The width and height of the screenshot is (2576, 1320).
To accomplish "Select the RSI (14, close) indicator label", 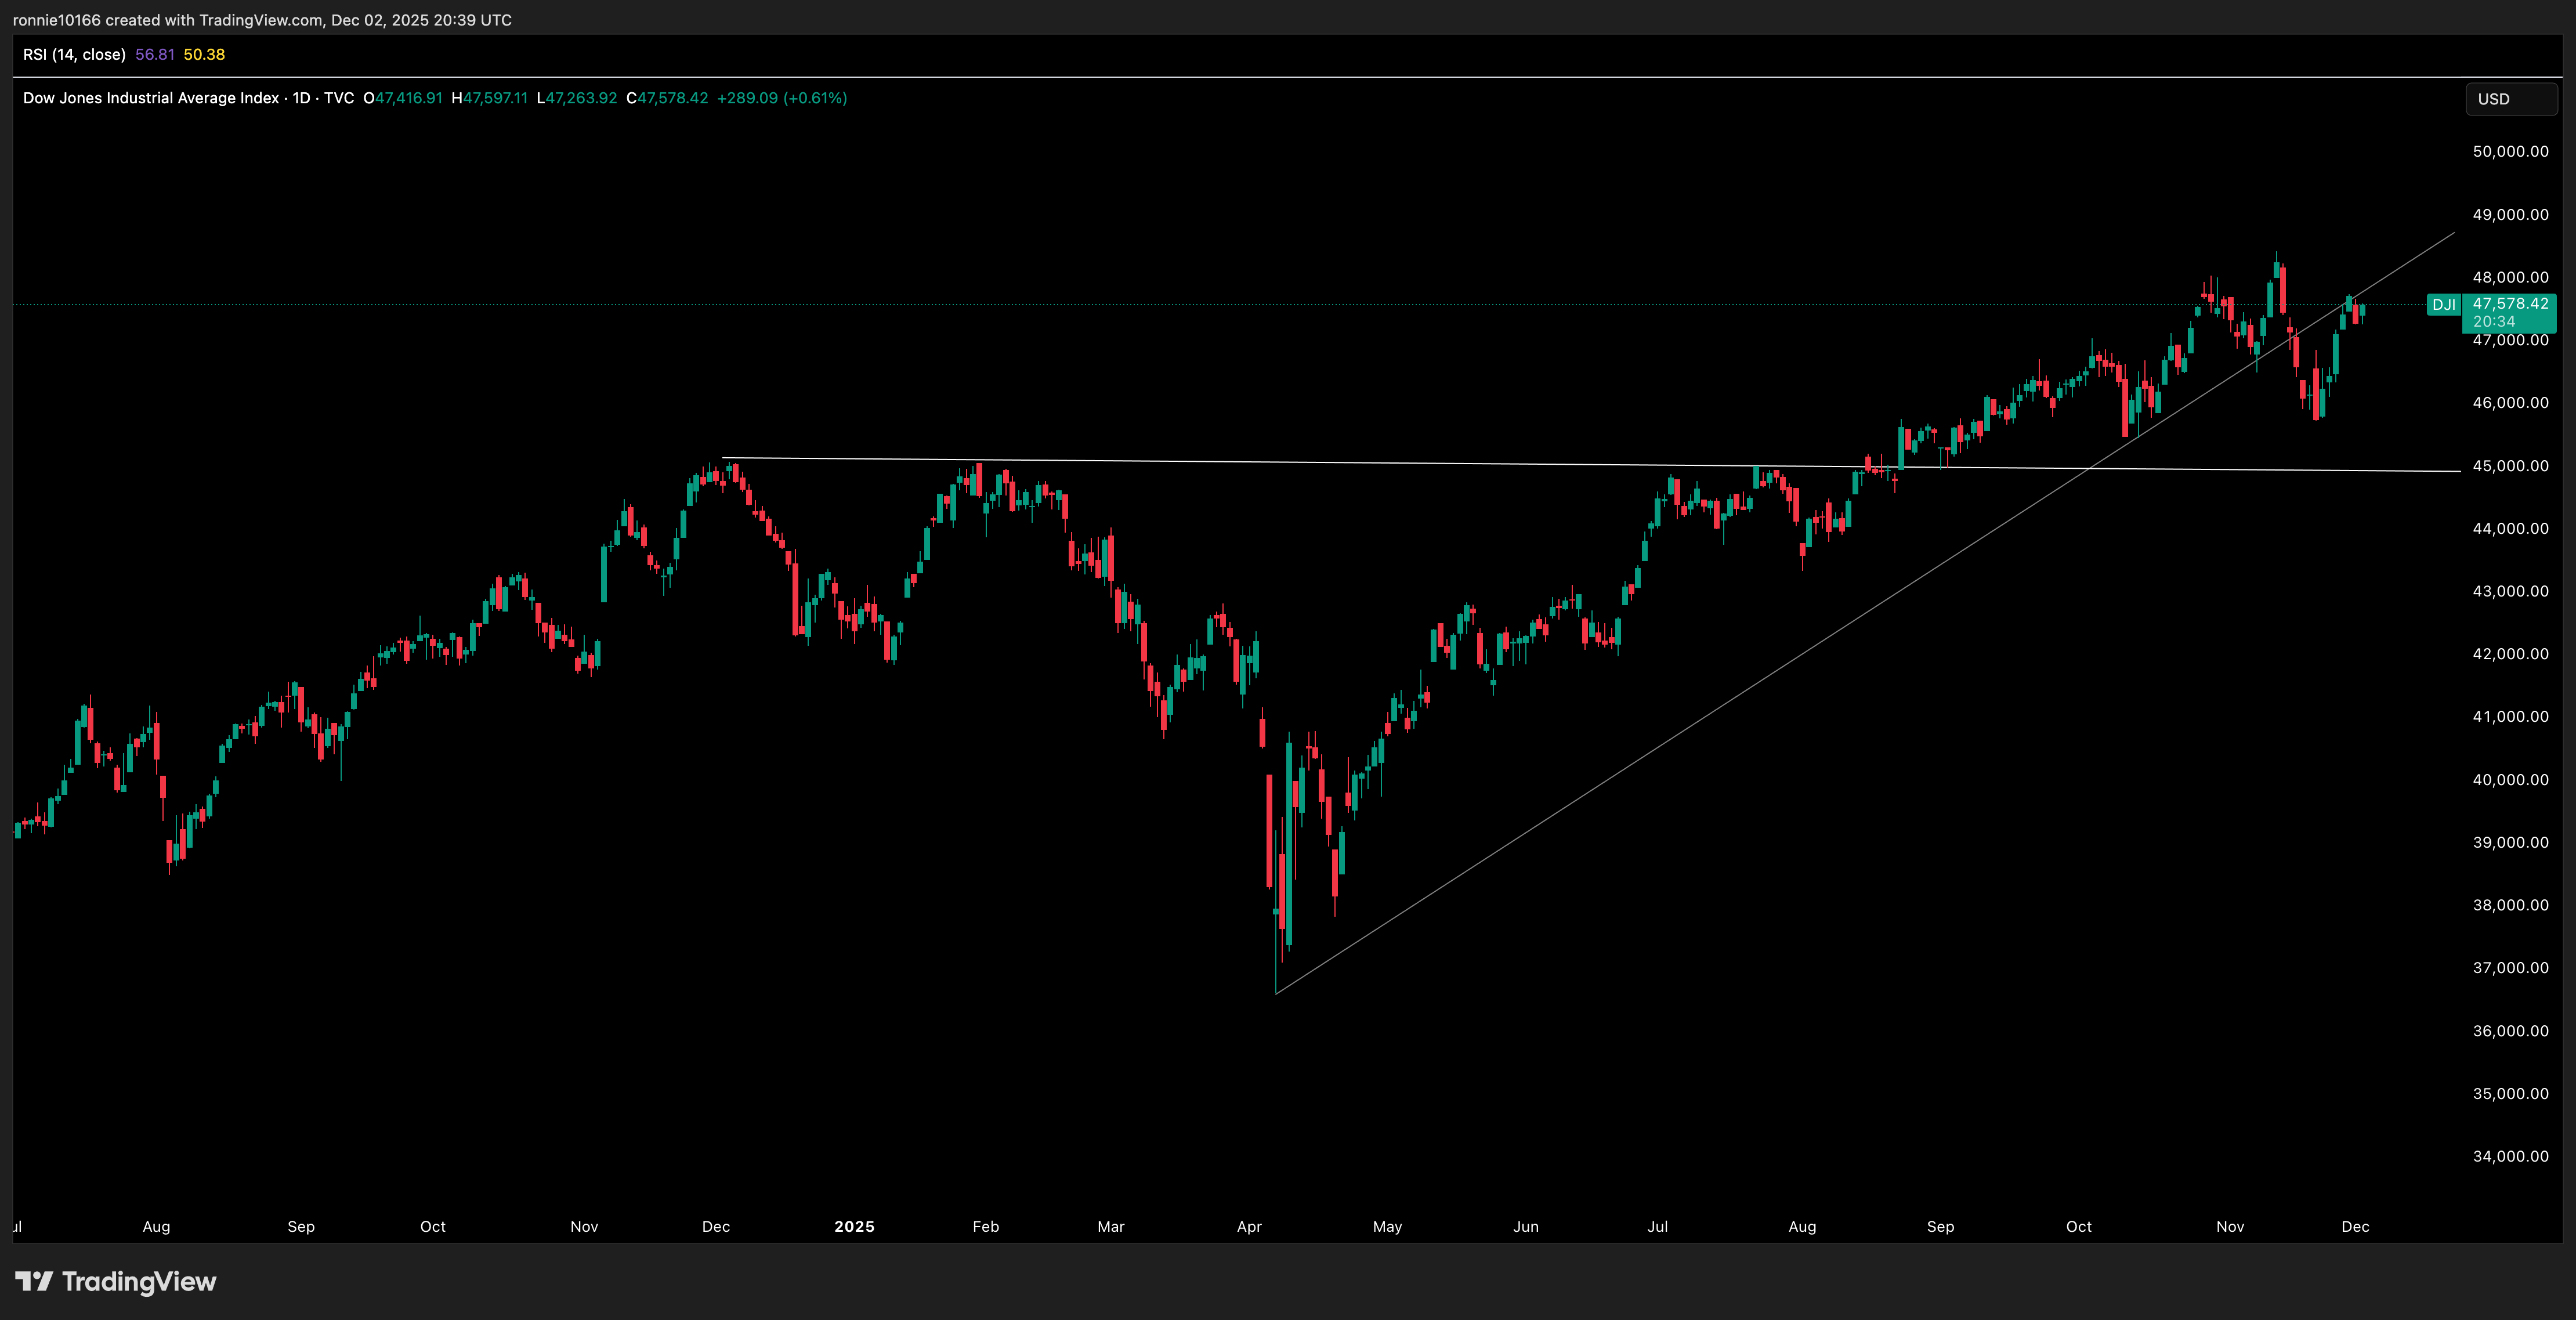I will pyautogui.click(x=74, y=55).
